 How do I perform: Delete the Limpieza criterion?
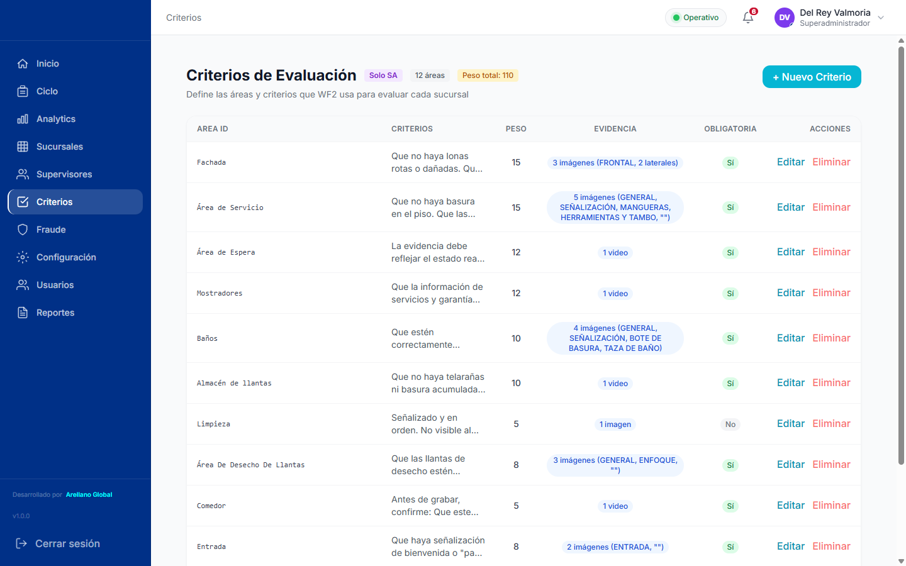(x=831, y=424)
